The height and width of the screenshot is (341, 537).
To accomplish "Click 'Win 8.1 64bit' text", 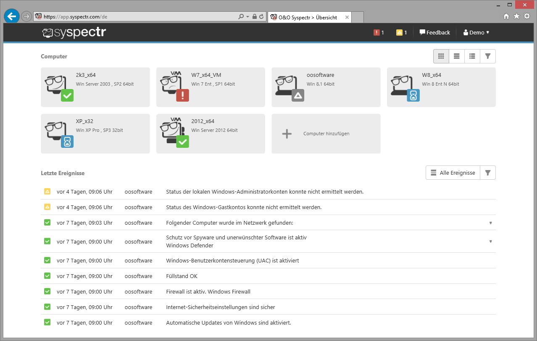I will (x=321, y=84).
